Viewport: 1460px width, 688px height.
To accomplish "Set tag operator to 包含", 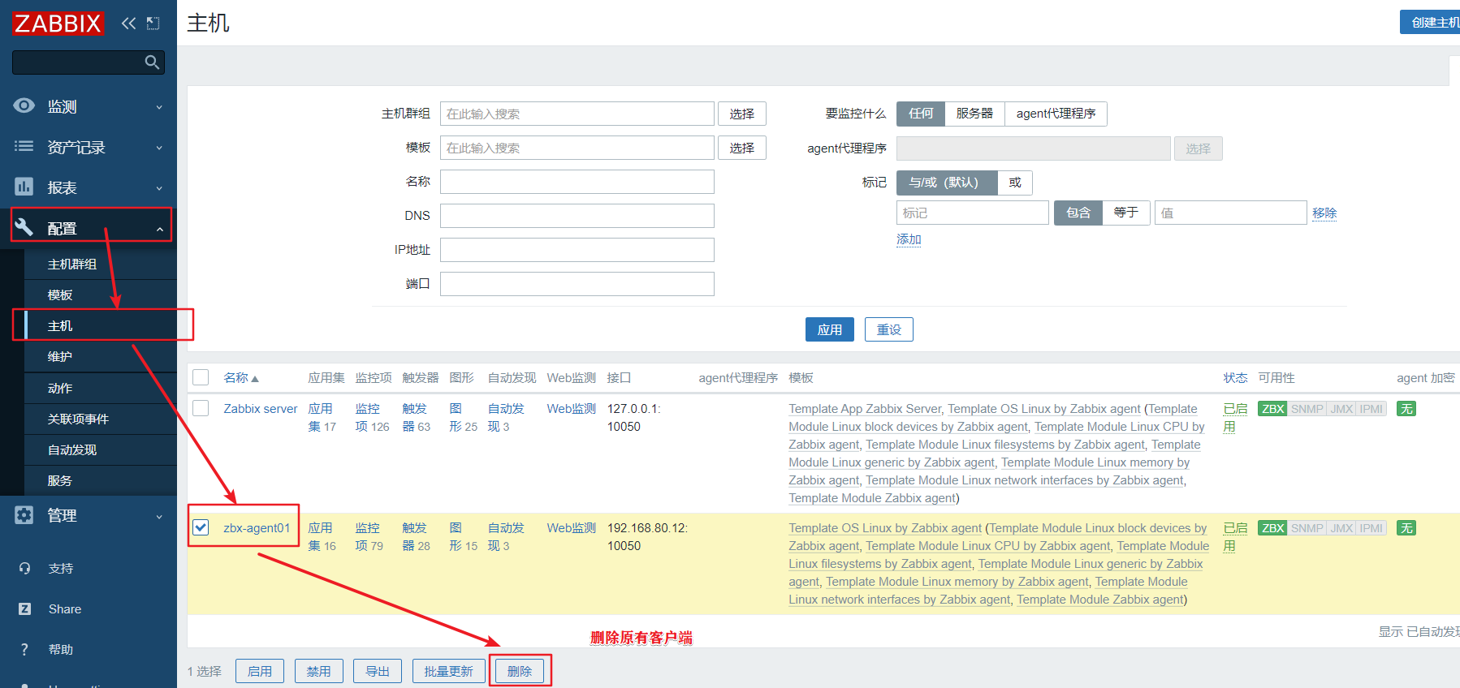I will click(x=1078, y=213).
